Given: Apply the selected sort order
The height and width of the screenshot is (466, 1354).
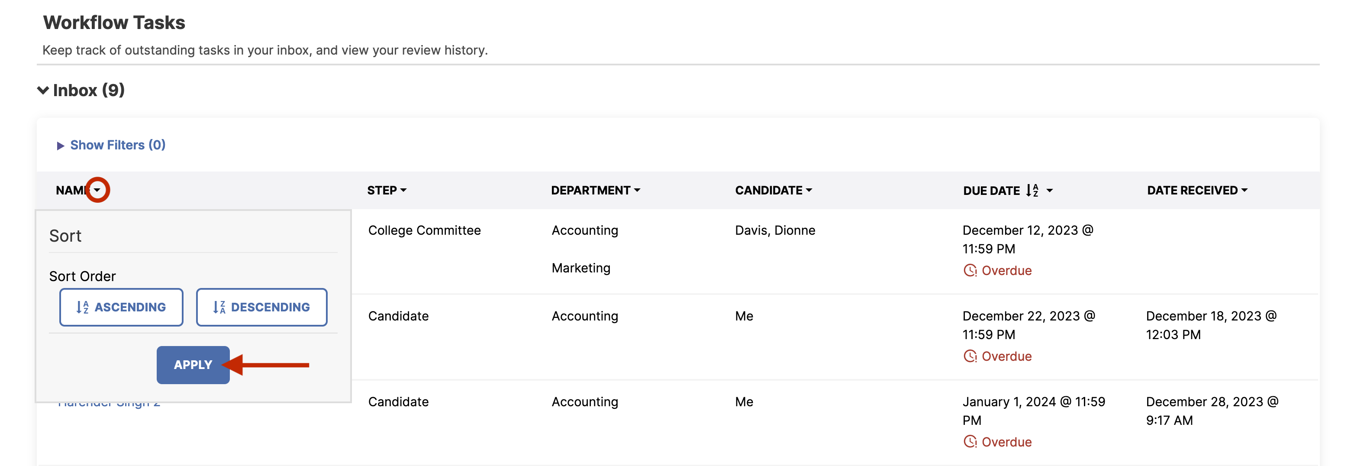Looking at the screenshot, I should point(193,365).
